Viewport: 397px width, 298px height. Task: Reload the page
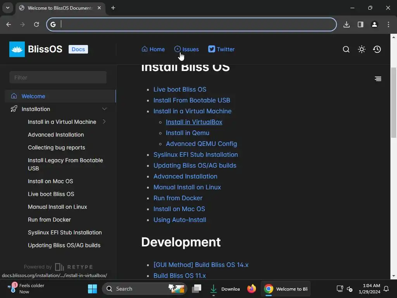36,24
